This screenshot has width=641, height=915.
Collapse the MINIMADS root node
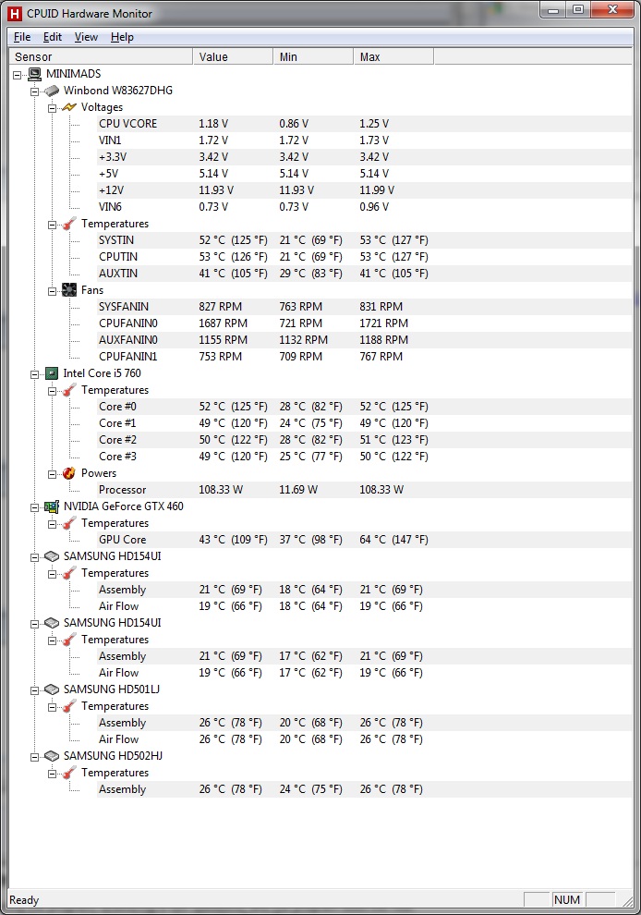[x=18, y=75]
